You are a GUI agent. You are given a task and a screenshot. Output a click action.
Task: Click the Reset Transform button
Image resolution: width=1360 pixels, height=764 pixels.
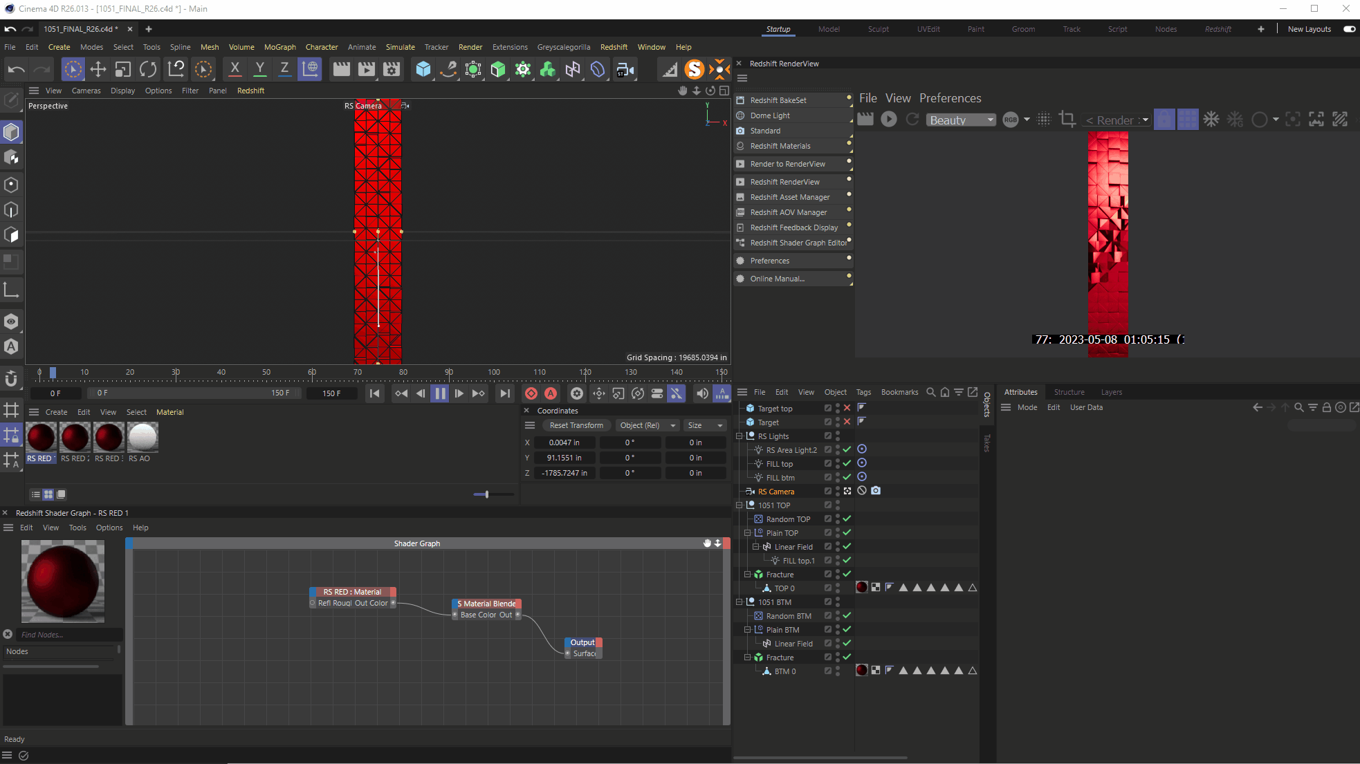576,425
